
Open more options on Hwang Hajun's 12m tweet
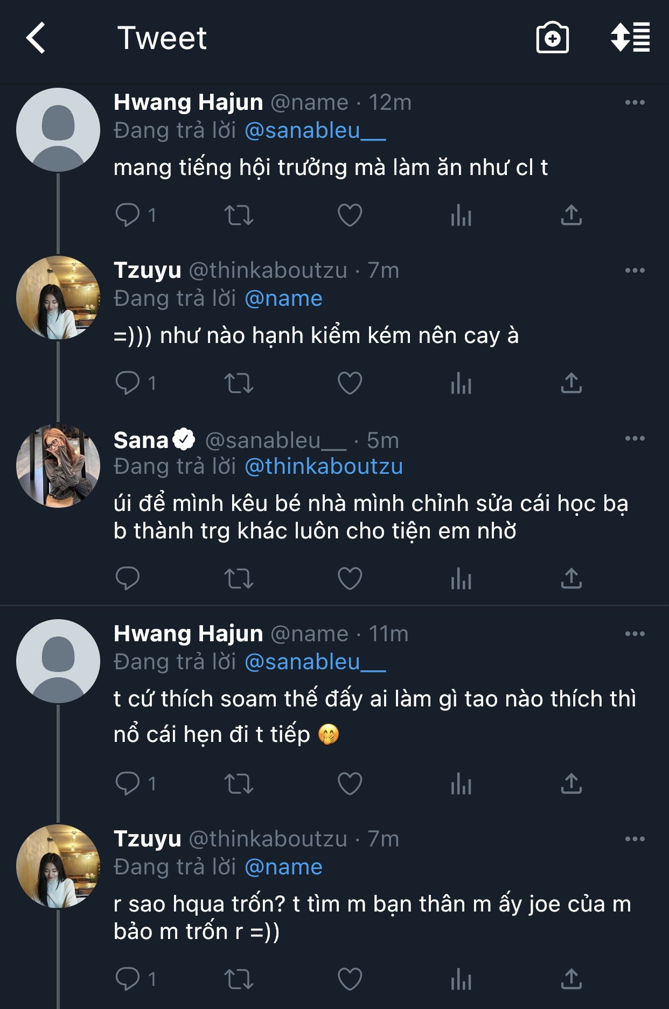(x=635, y=102)
